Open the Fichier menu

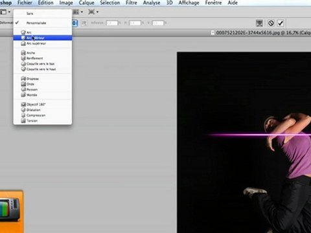25,3
